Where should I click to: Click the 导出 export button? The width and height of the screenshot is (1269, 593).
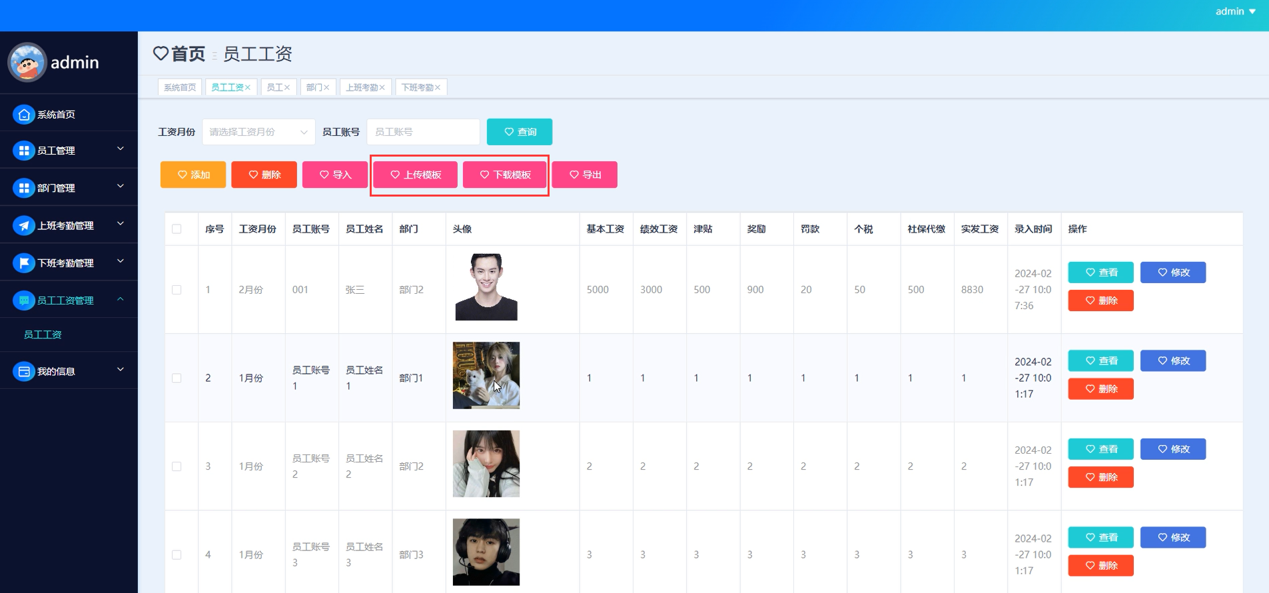pos(584,175)
